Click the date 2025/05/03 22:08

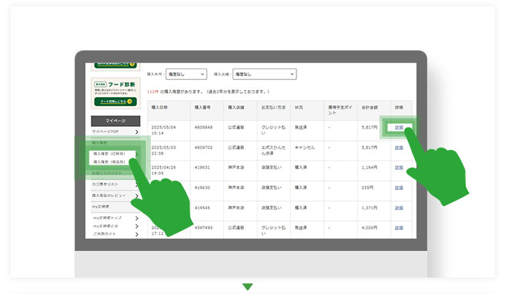(x=164, y=150)
